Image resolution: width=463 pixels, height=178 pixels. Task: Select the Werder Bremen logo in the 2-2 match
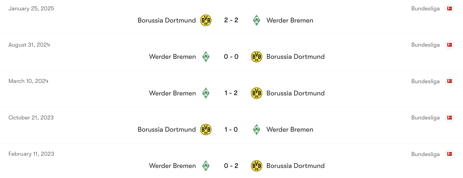point(257,20)
